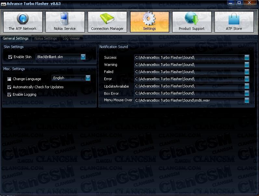Click the Error sound path field
The width and height of the screenshot is (259, 196).
coord(189,79)
